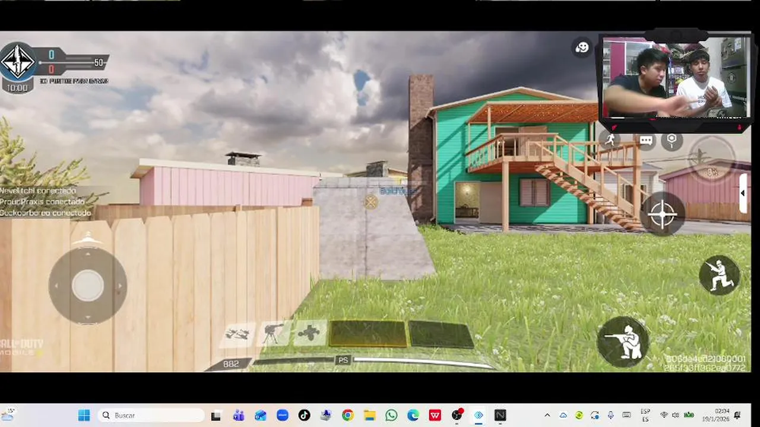This screenshot has height=427, width=760.
Task: Open the Notion app from the taskbar
Action: coord(501,416)
